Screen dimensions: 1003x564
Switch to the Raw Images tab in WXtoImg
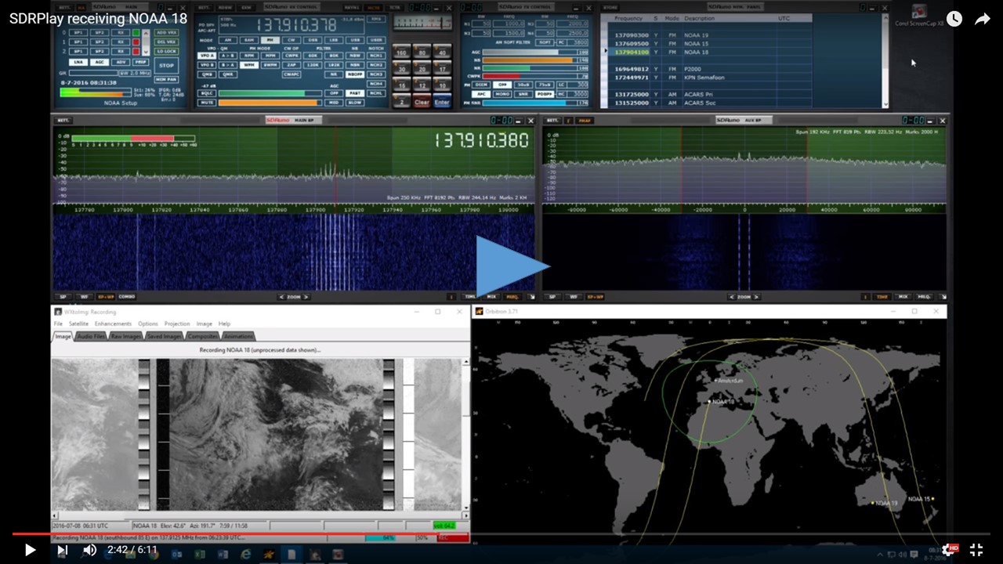126,336
